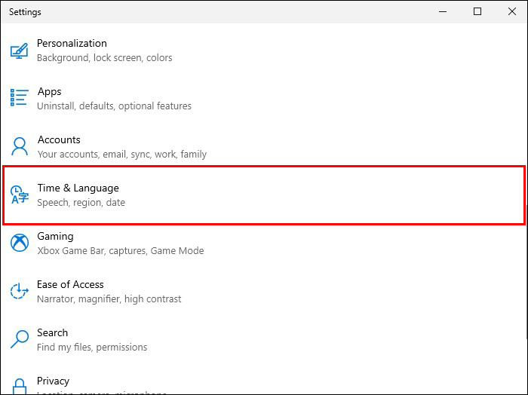Click the Accounts person icon

click(19, 146)
